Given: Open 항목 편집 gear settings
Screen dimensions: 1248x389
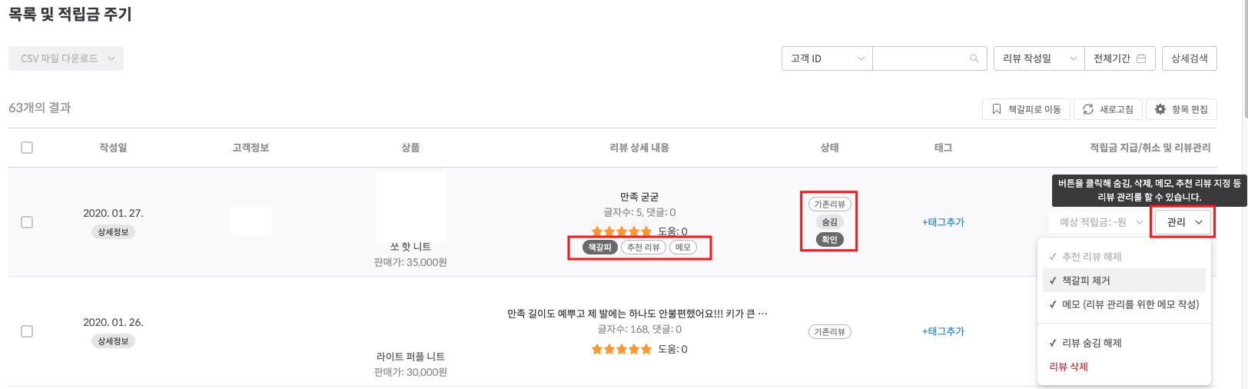Looking at the screenshot, I should [1160, 109].
